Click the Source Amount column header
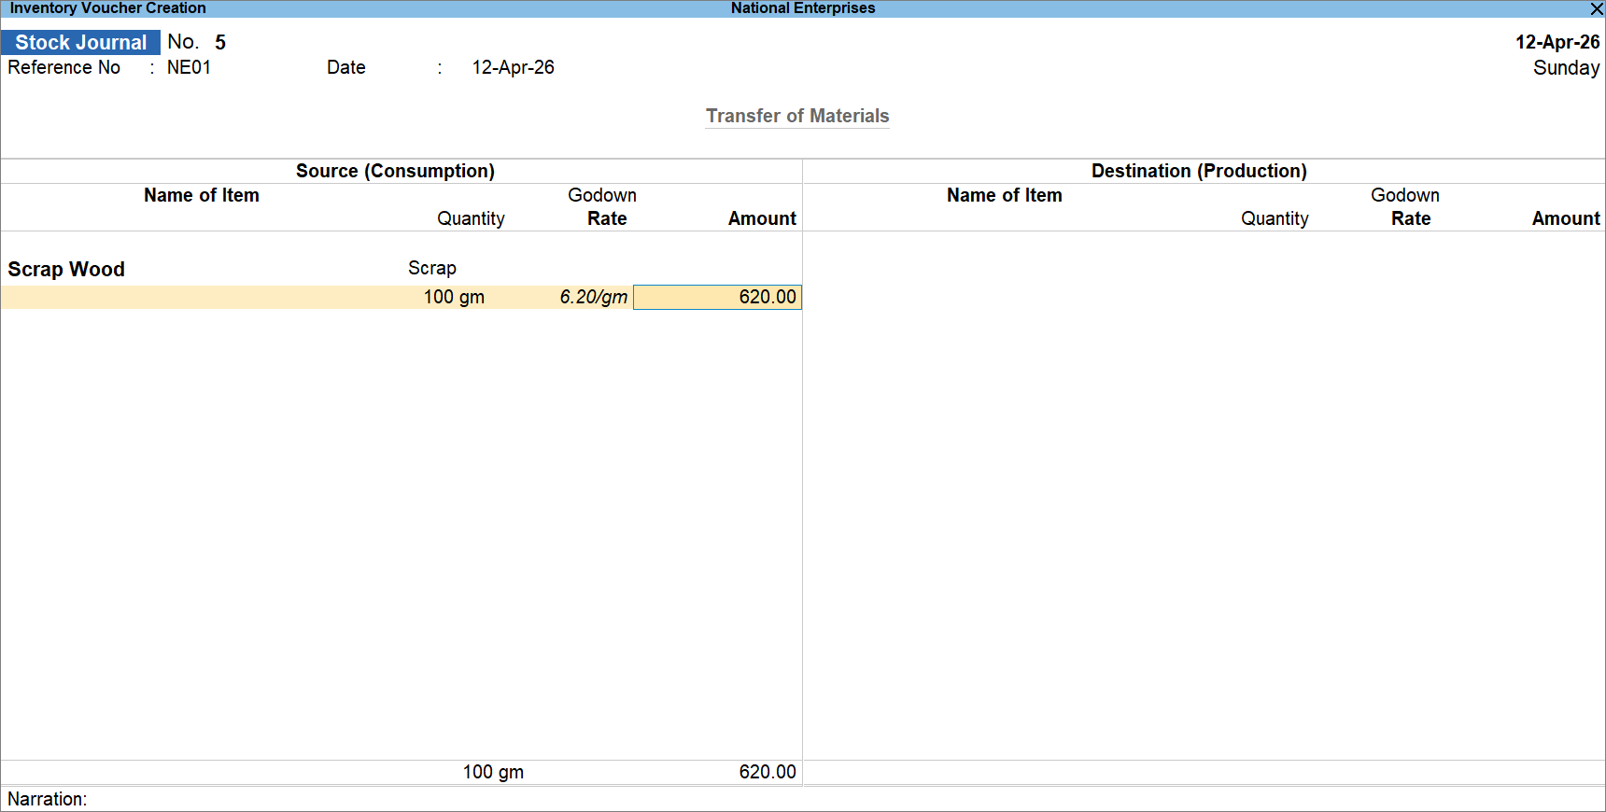Viewport: 1606px width, 812px height. [x=762, y=218]
